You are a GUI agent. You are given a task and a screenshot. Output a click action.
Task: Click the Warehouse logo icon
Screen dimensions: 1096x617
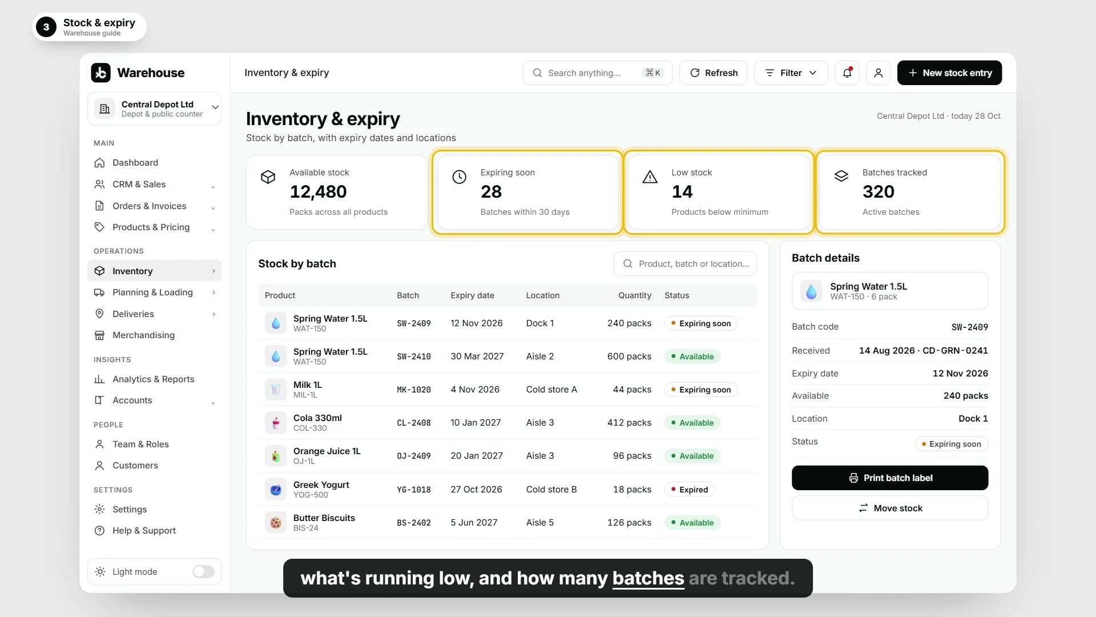pos(101,73)
